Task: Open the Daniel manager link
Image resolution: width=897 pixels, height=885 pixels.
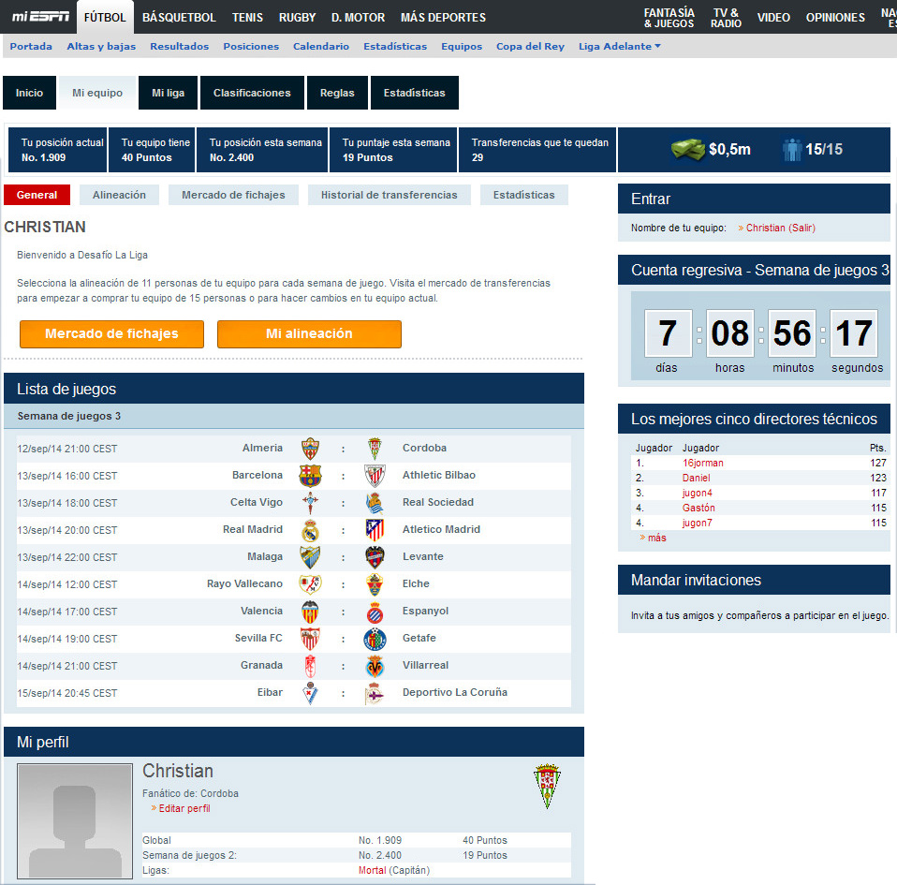Action: (697, 478)
